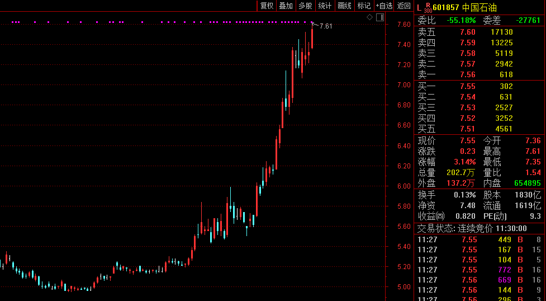Select the 买一 bid price 7.55
The width and height of the screenshot is (546, 301).
point(467,86)
